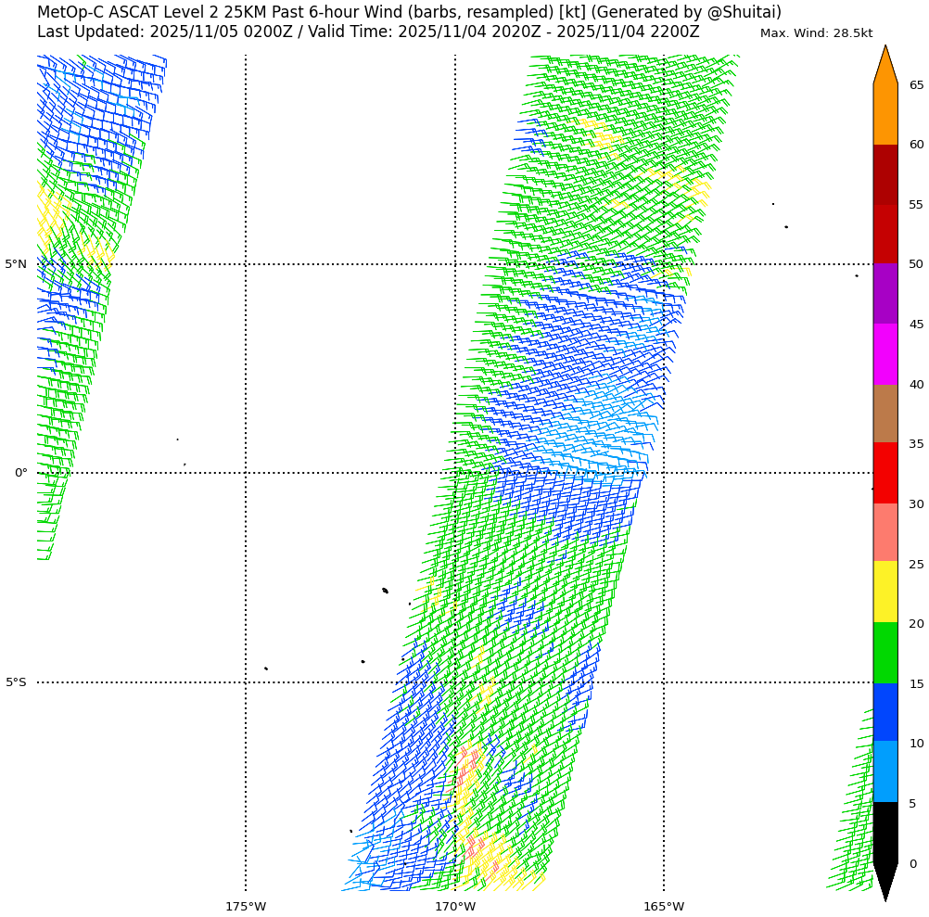The height and width of the screenshot is (917, 929).
Task: Click the 5°N latitude axis label
Action: click(x=16, y=264)
